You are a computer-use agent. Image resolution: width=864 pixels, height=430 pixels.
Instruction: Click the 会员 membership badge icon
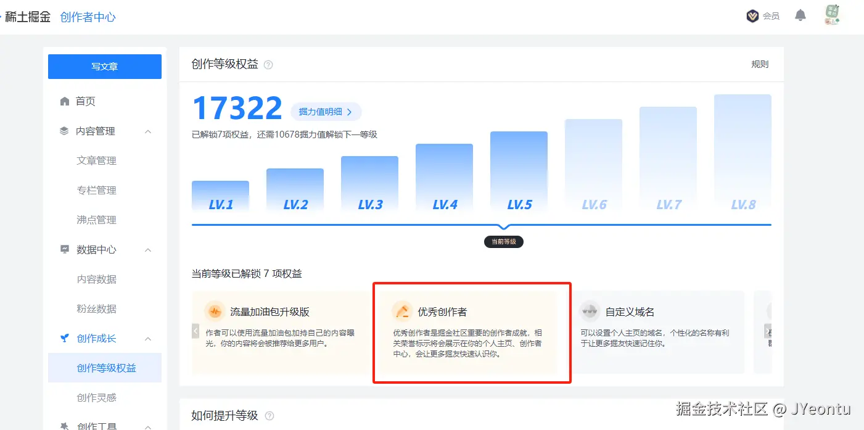(752, 15)
